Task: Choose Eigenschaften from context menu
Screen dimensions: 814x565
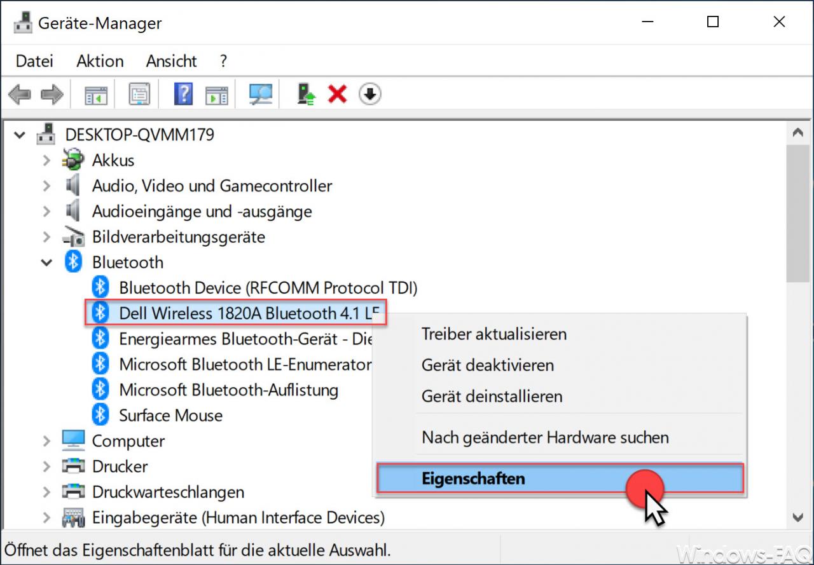Action: coord(560,478)
